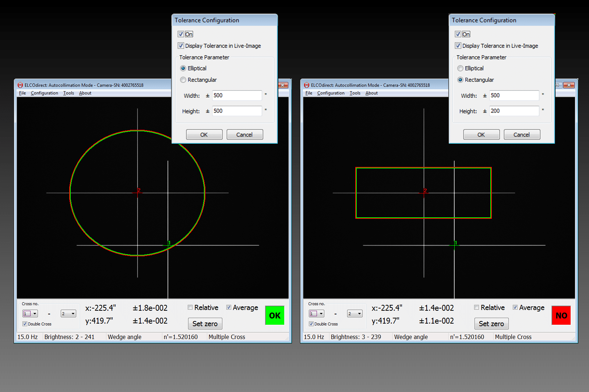The width and height of the screenshot is (589, 392).
Task: Click 15.0 Hz status value in left window
Action: coord(28,337)
